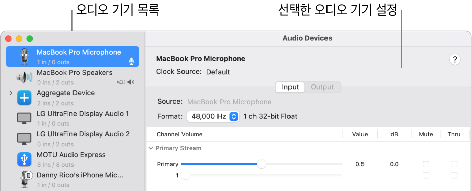This screenshot has width=472, height=191.
Task: Switch to the Input tab
Action: 290,87
